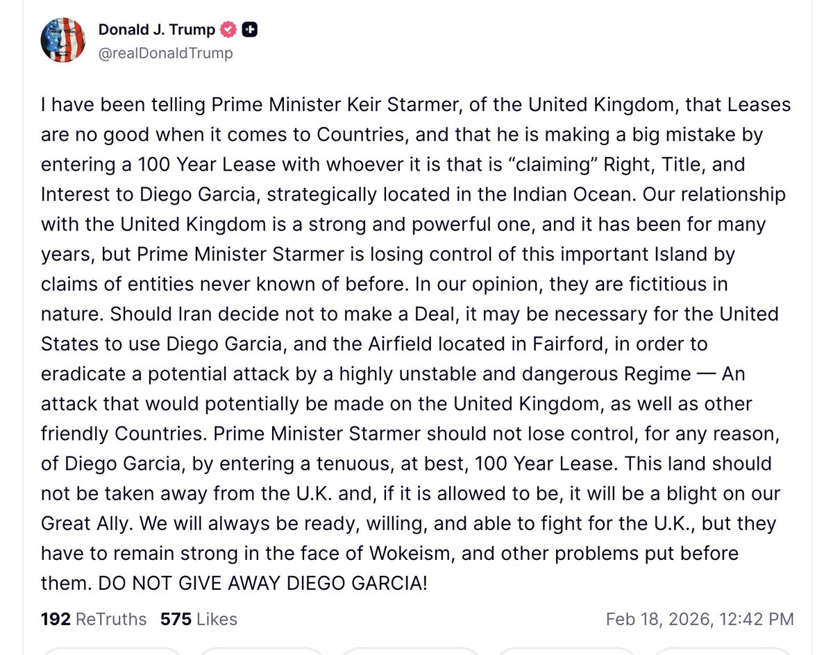833x655 pixels.
Task: Select the middle action button beneath the stats
Action: (x=410, y=653)
